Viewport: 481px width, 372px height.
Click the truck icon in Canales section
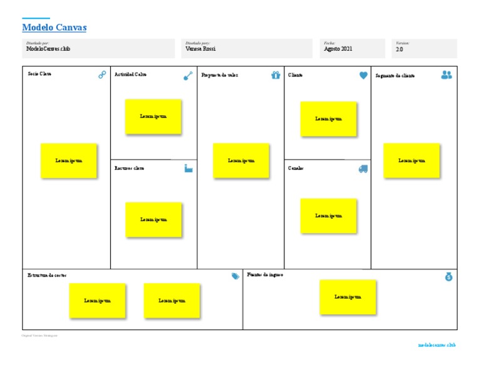point(363,169)
